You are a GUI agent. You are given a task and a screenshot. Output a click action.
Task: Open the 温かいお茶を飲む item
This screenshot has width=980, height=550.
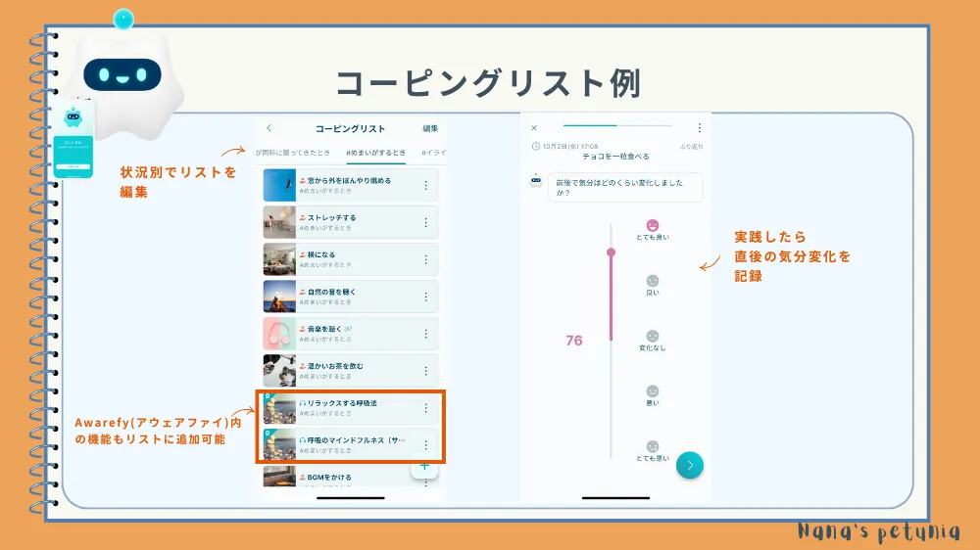click(x=351, y=371)
